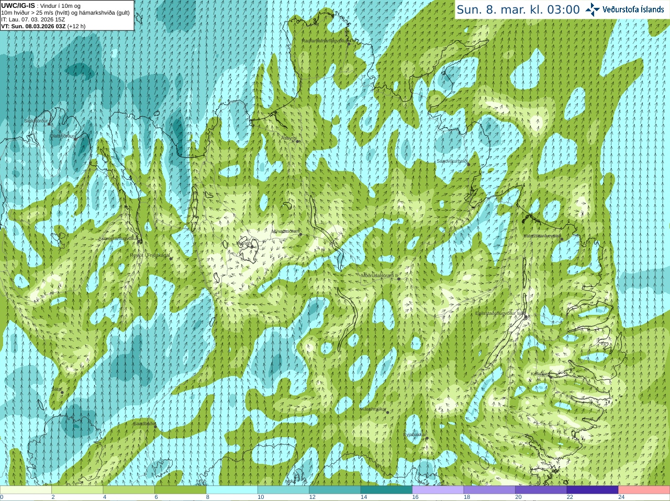Click the Kollaleira station marker
Image resolution: width=670 pixels, height=501 pixels.
[550, 376]
